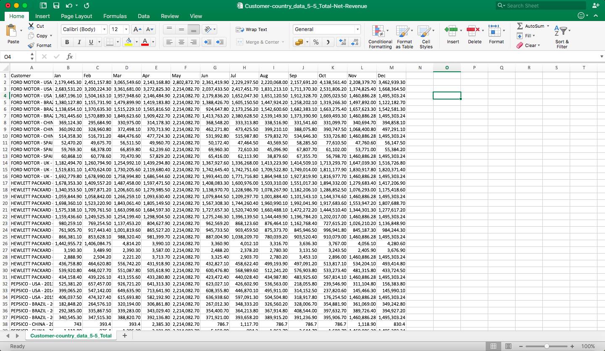Open Conditional Formatting icon
The image size is (605, 351).
378,31
